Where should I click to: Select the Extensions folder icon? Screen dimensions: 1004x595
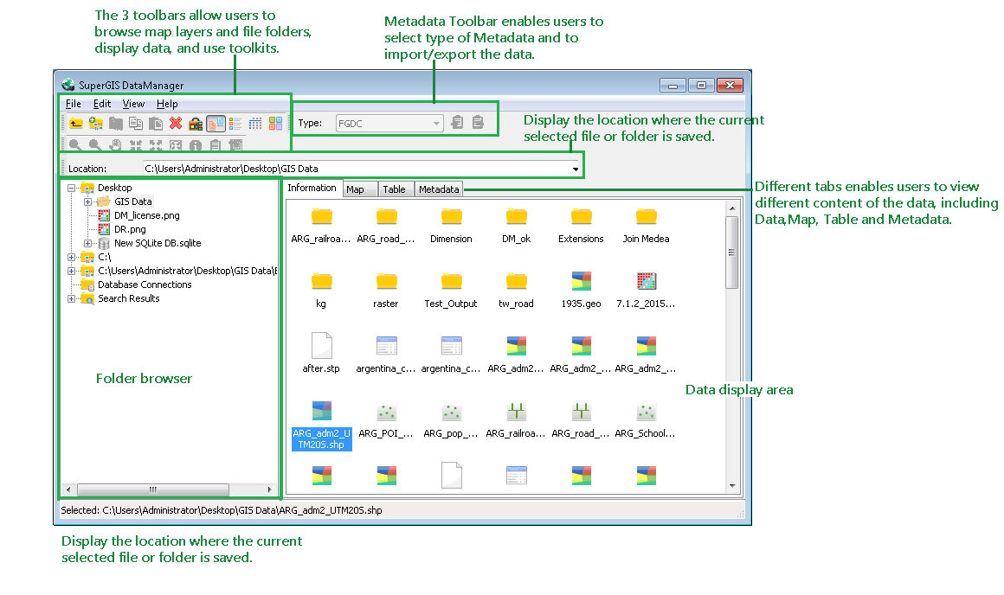pos(582,216)
